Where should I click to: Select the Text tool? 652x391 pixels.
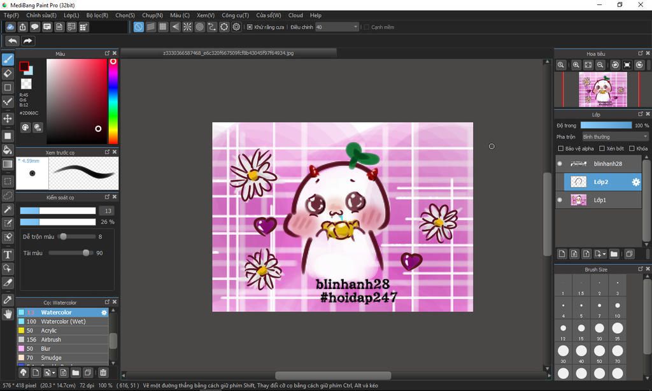pyautogui.click(x=8, y=255)
